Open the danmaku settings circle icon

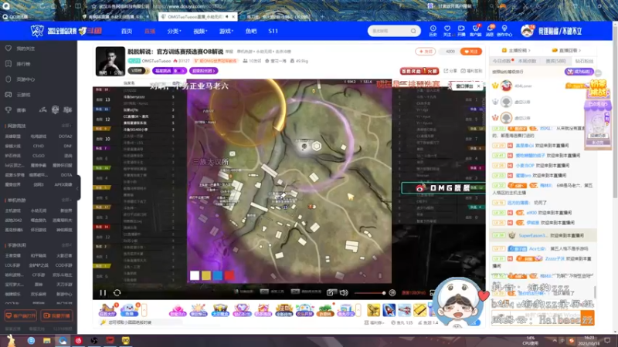392,293
